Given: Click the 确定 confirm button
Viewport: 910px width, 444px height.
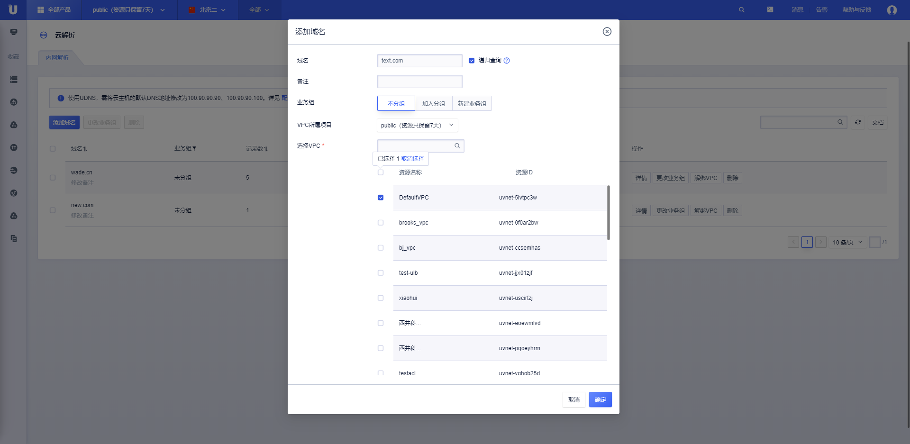Looking at the screenshot, I should click(x=600, y=399).
